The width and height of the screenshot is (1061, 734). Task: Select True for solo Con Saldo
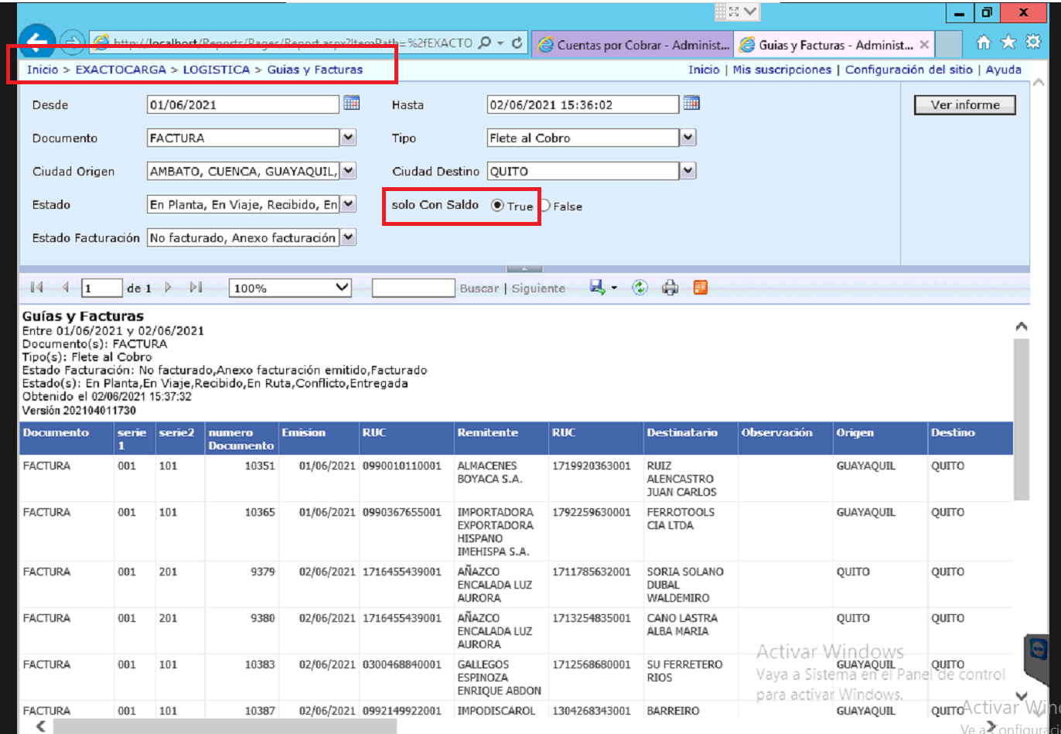497,206
